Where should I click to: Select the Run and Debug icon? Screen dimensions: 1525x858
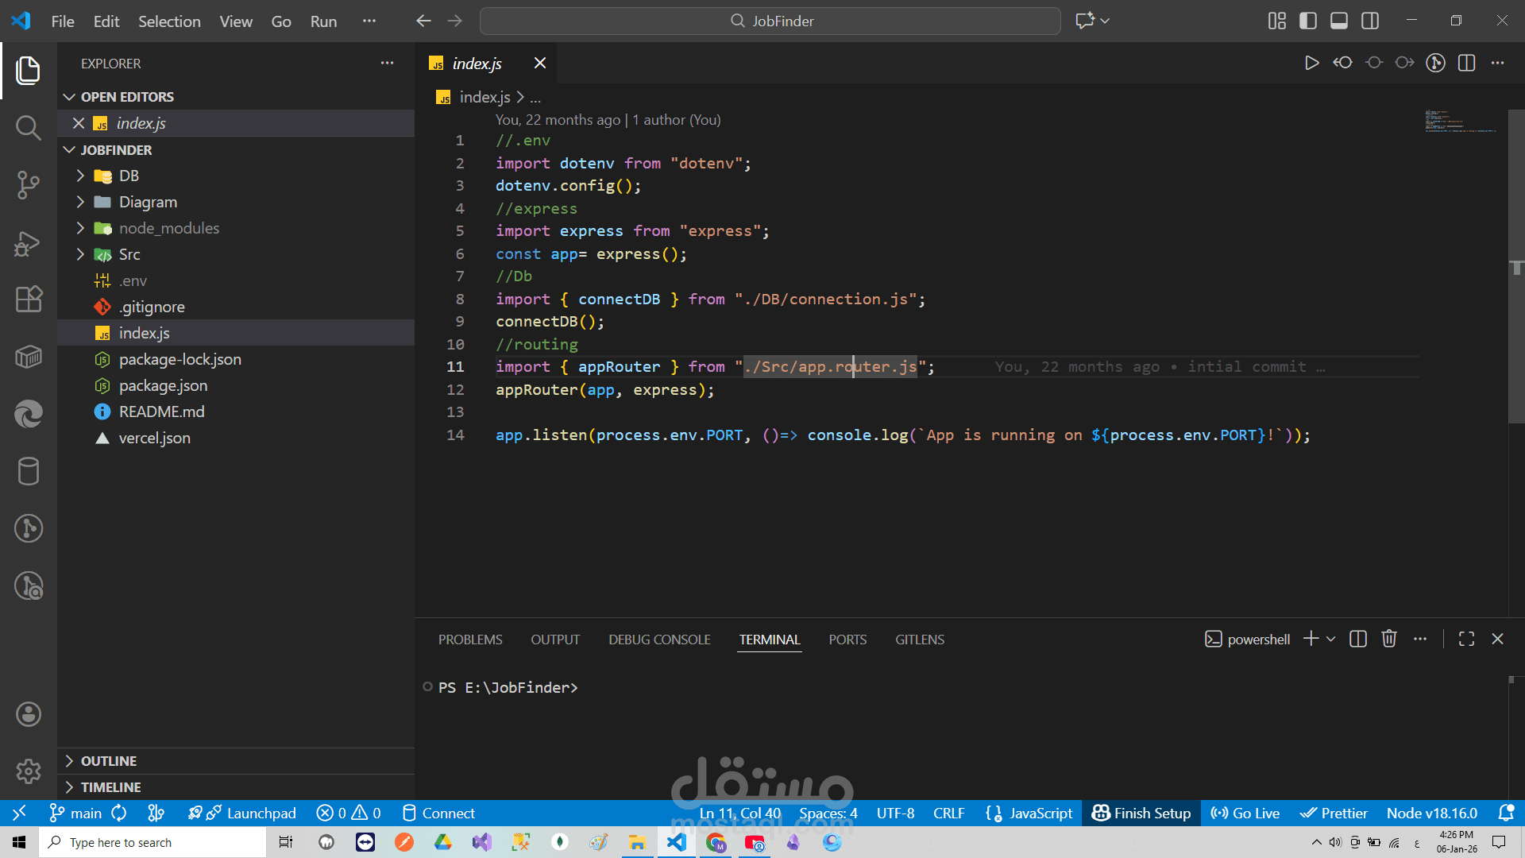coord(29,243)
